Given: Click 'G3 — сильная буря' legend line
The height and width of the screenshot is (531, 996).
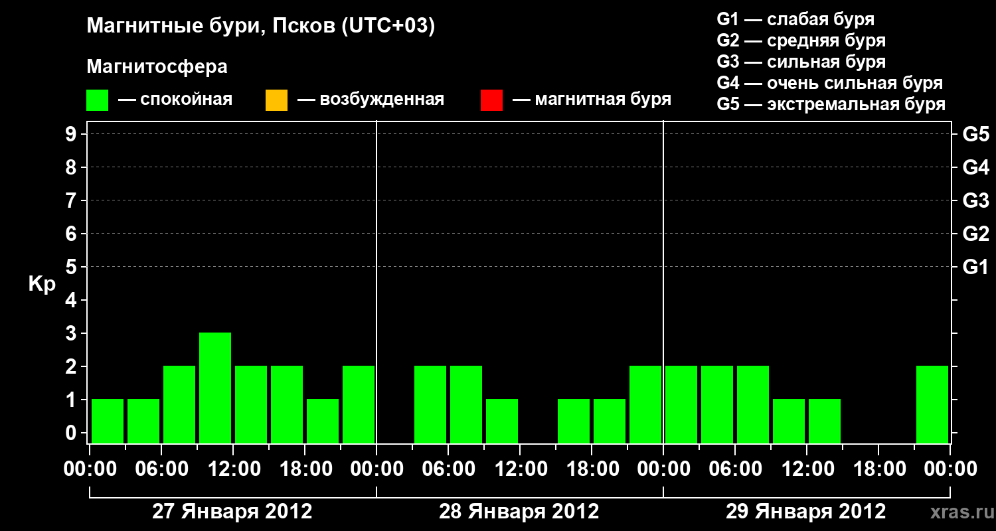Looking at the screenshot, I should (801, 62).
